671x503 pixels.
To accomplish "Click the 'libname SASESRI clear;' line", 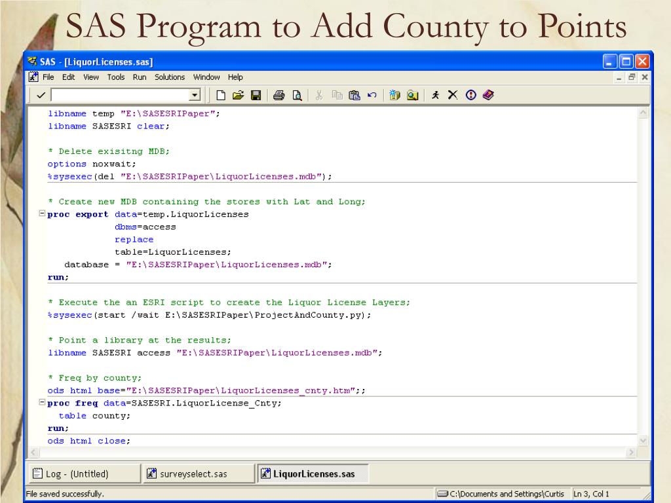I will point(109,126).
